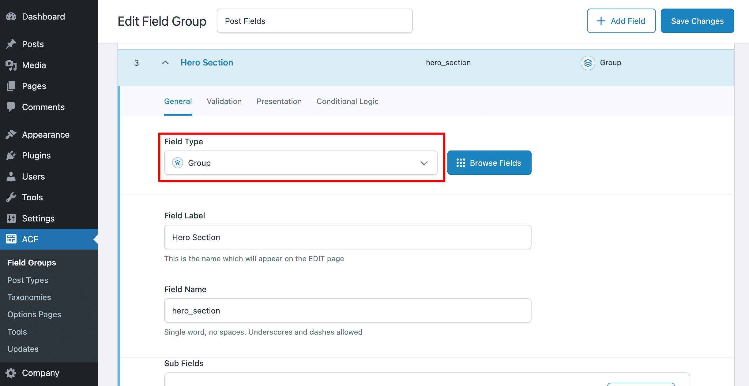
Task: Switch to the Presentation tab
Action: pos(279,101)
